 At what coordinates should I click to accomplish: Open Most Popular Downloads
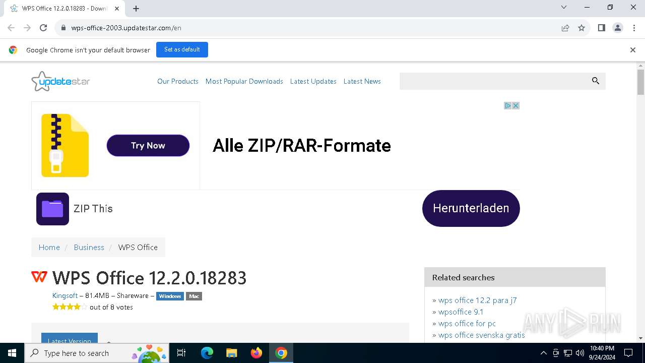(244, 81)
